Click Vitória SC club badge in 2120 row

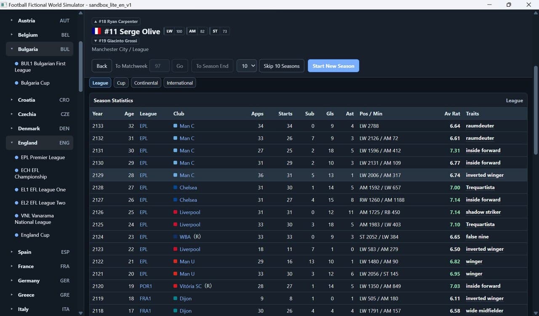click(x=175, y=286)
